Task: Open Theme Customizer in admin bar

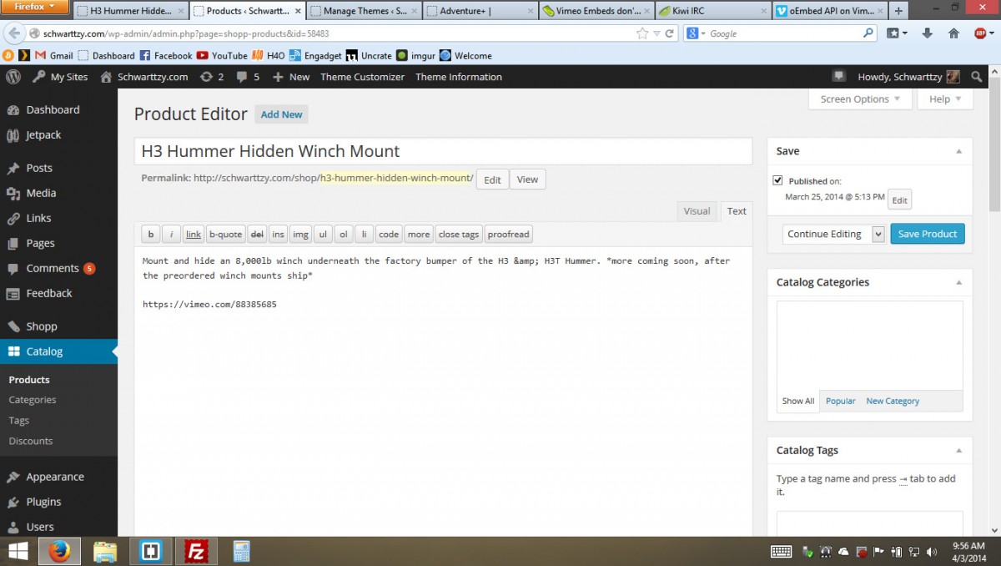Action: [x=362, y=77]
